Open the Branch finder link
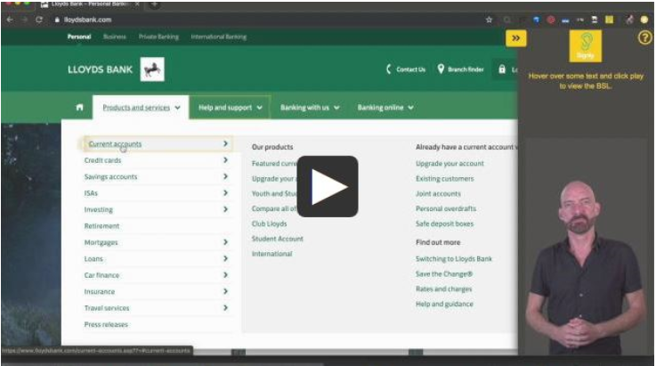Viewport: 656px width, 366px height. click(x=460, y=69)
